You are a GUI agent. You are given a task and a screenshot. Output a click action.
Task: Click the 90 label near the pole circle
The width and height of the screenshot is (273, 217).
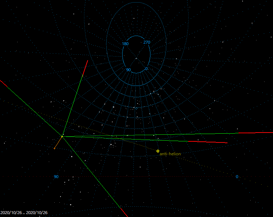click(x=128, y=70)
